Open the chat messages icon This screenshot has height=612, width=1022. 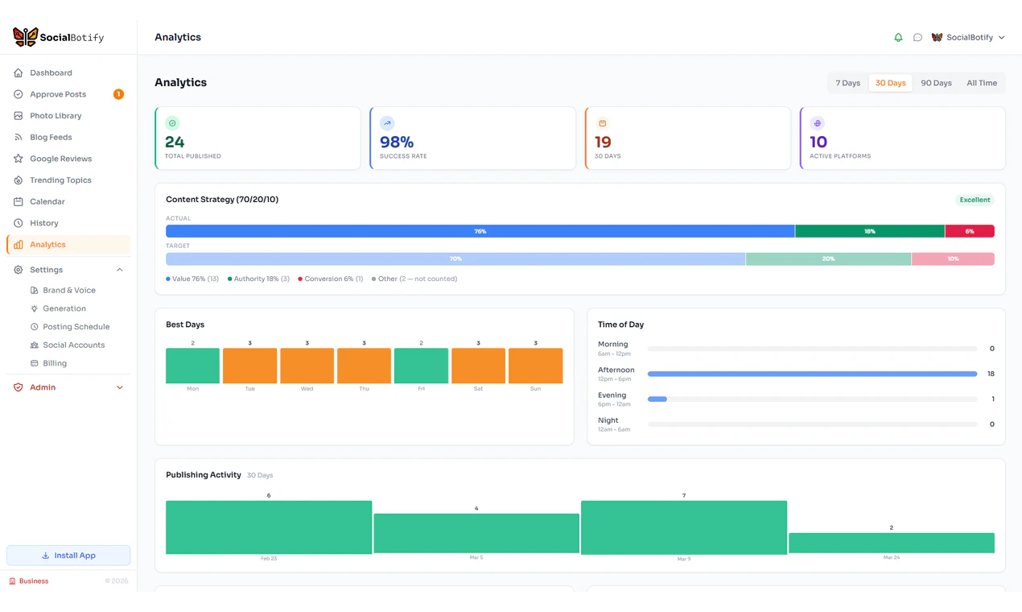click(x=917, y=37)
